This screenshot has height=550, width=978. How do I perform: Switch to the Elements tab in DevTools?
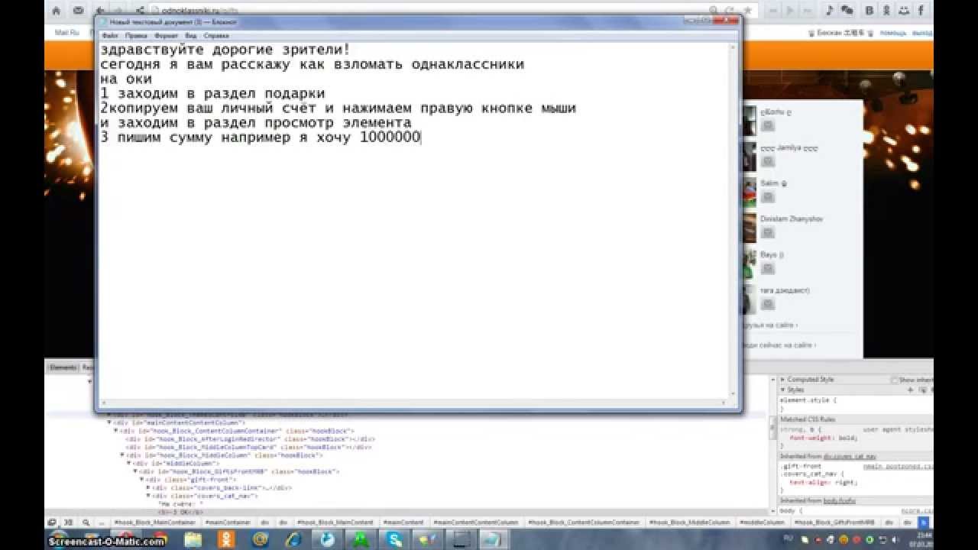coord(63,367)
